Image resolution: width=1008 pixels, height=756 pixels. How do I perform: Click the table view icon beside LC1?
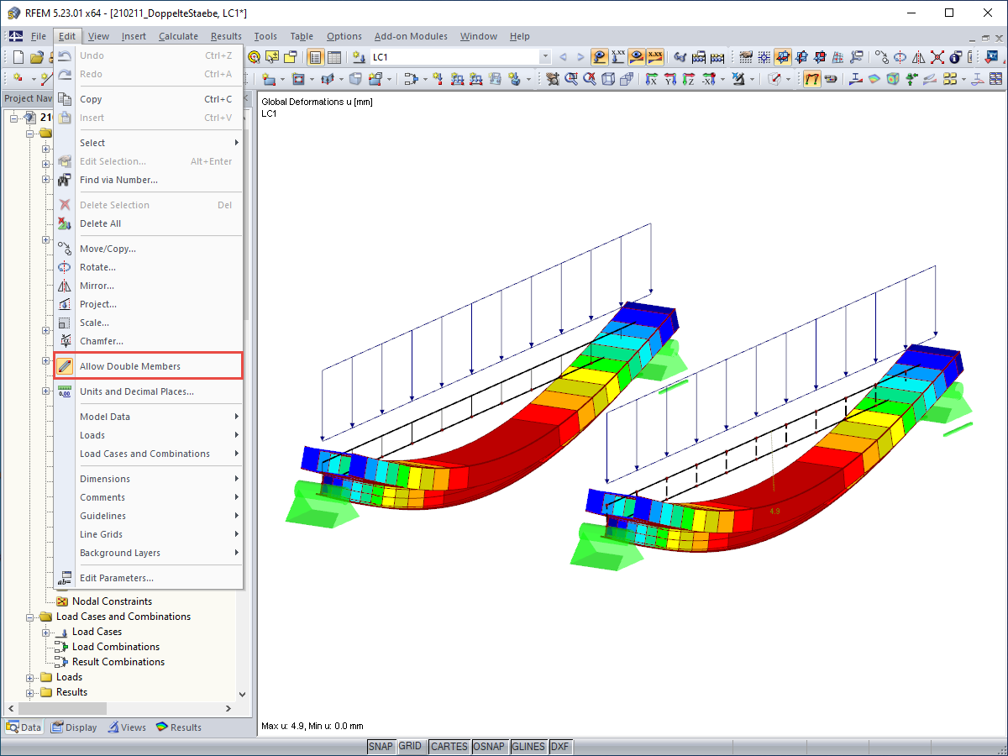click(334, 57)
